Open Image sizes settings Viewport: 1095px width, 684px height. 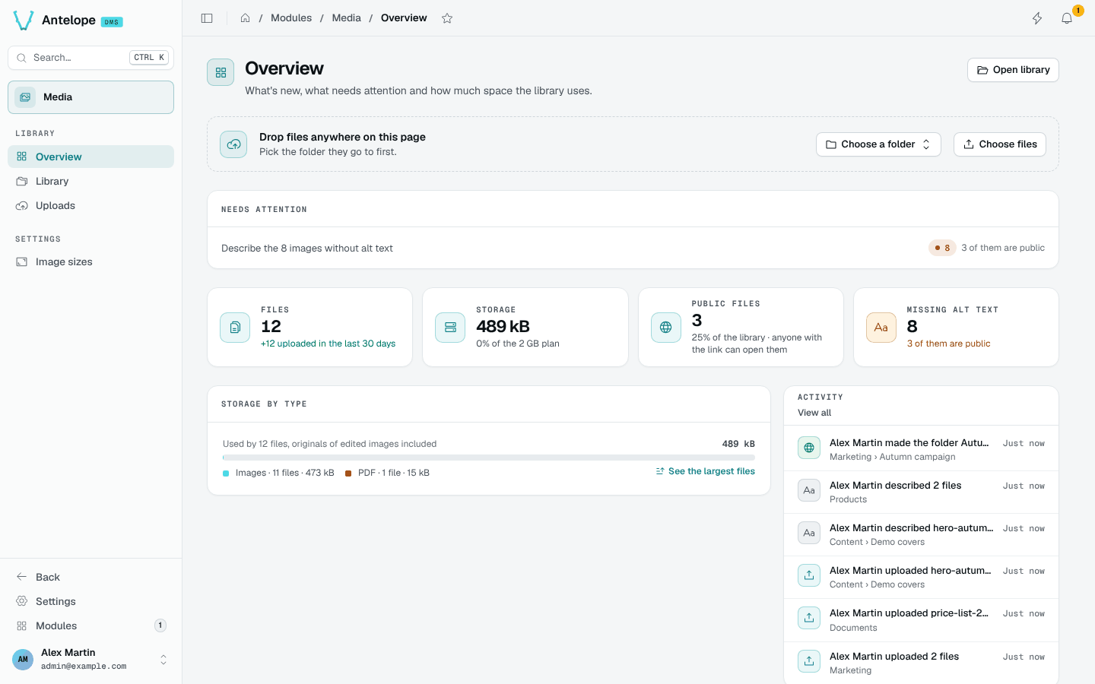(x=90, y=261)
